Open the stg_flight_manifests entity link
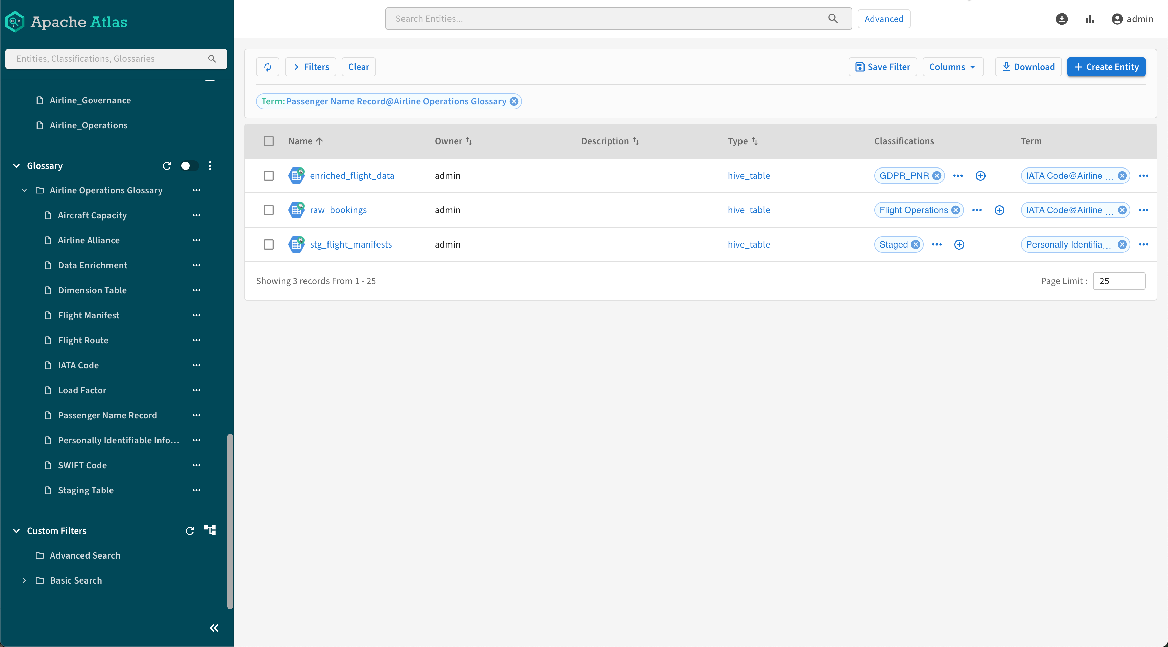The width and height of the screenshot is (1168, 647). [x=350, y=244]
